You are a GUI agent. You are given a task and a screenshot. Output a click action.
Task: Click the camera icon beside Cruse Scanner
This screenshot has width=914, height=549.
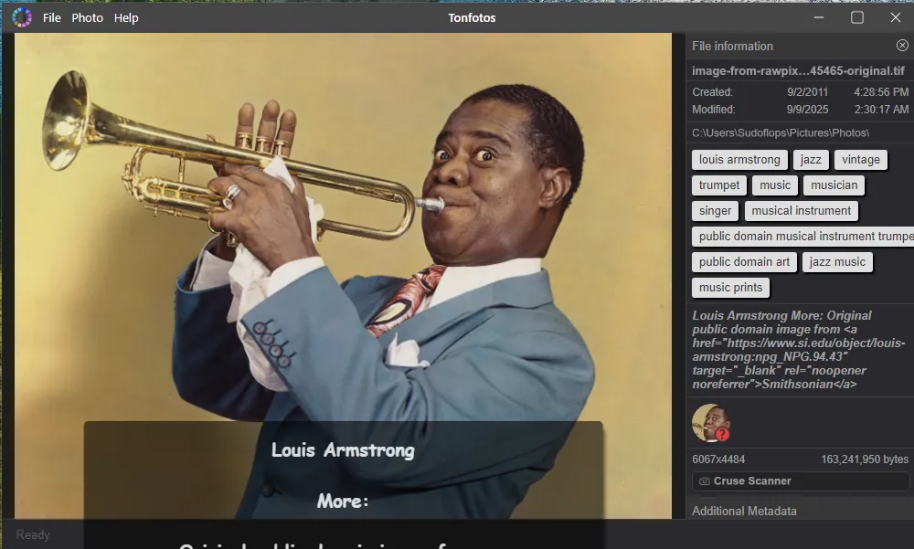(705, 481)
